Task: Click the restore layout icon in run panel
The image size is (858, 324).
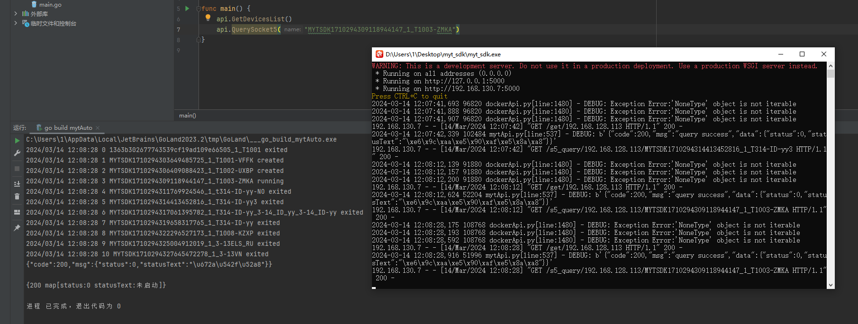Action: click(17, 212)
